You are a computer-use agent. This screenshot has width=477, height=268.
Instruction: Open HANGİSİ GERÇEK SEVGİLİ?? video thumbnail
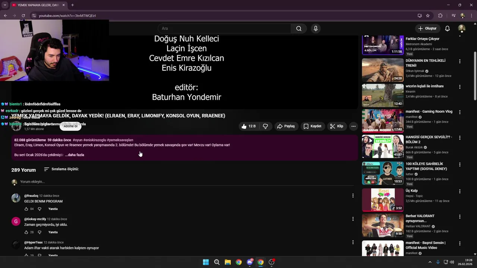click(x=383, y=146)
